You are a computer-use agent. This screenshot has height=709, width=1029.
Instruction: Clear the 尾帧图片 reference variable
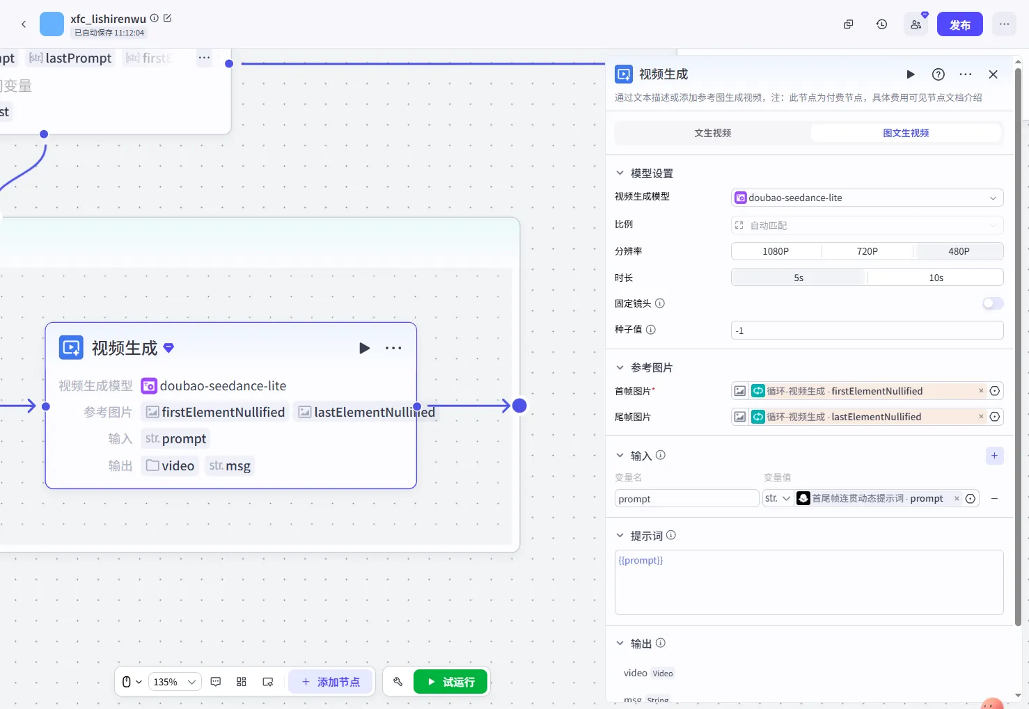pos(981,417)
